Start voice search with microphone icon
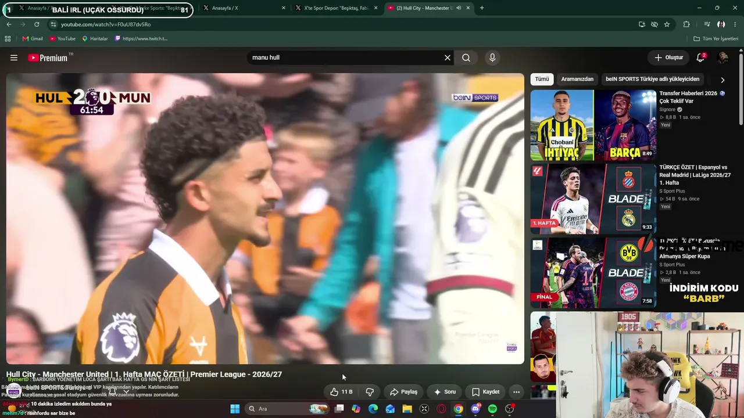This screenshot has width=744, height=418. pyautogui.click(x=492, y=57)
